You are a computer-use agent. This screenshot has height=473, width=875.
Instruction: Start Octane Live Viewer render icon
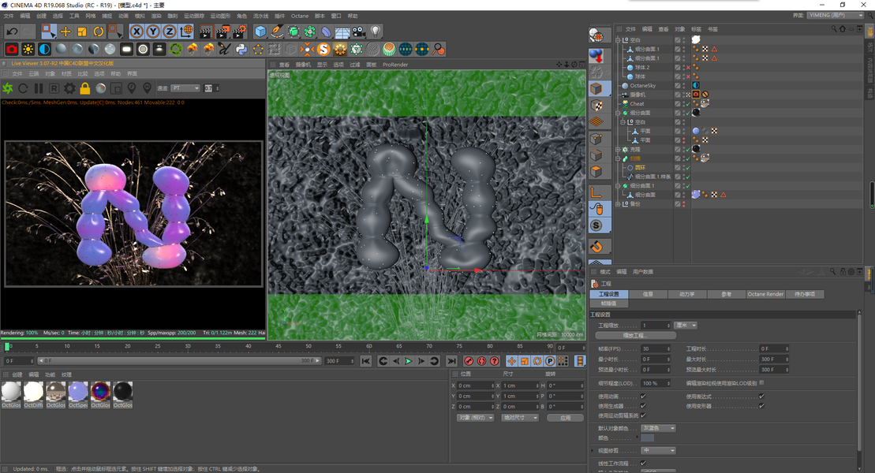(x=8, y=88)
